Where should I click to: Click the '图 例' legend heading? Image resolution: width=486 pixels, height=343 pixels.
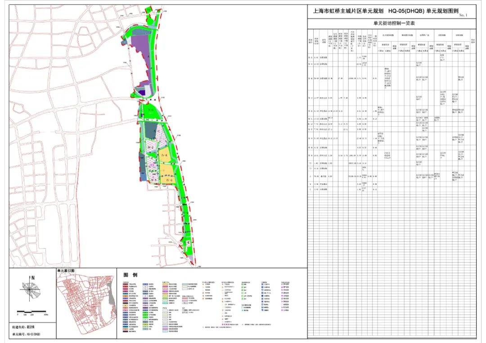pyautogui.click(x=130, y=275)
